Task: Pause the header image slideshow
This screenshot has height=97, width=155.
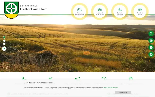Action: click(4, 49)
